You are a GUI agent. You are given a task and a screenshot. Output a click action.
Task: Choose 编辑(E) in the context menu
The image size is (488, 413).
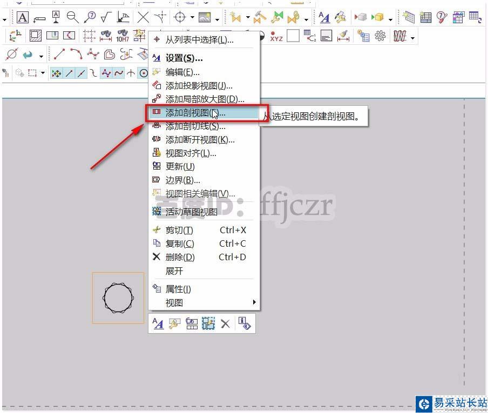click(204, 72)
